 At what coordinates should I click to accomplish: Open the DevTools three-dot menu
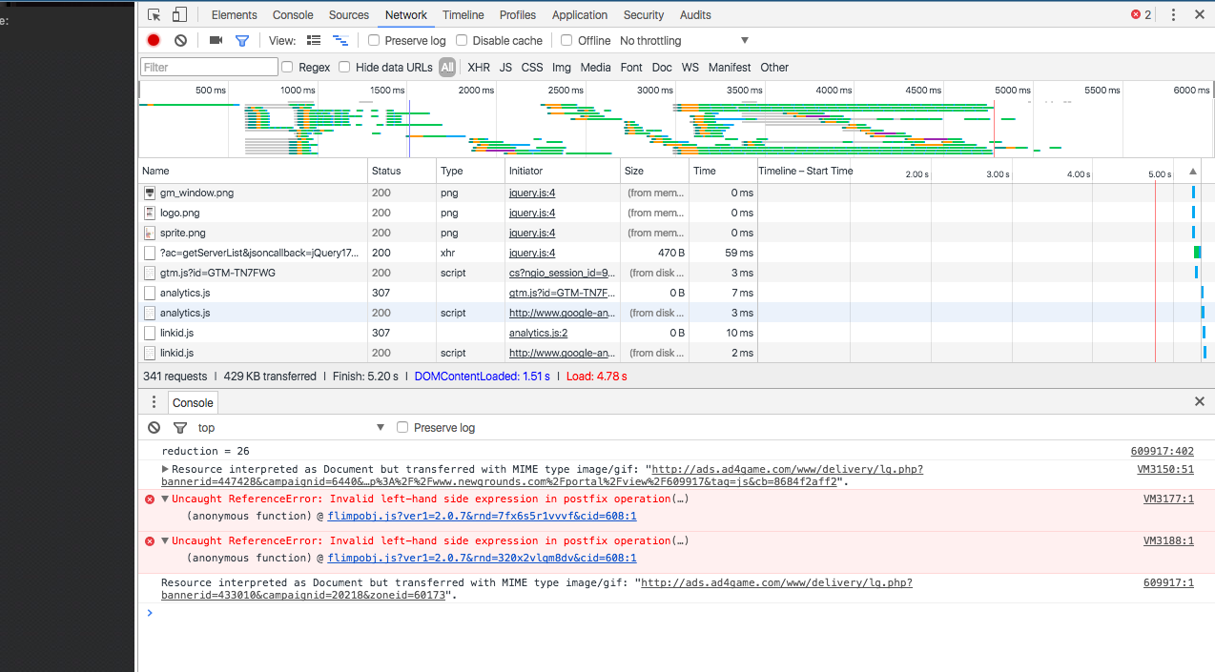coord(1173,15)
